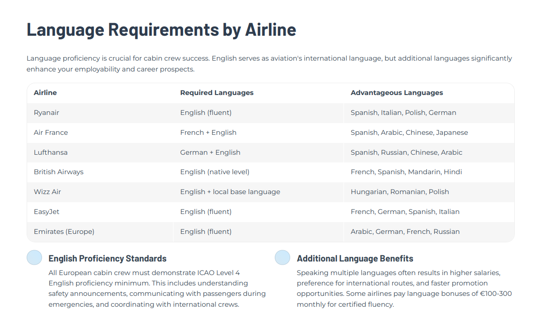Screen dimensions: 541x328
Task: Click the EasyJet airline cell
Action: pos(47,212)
